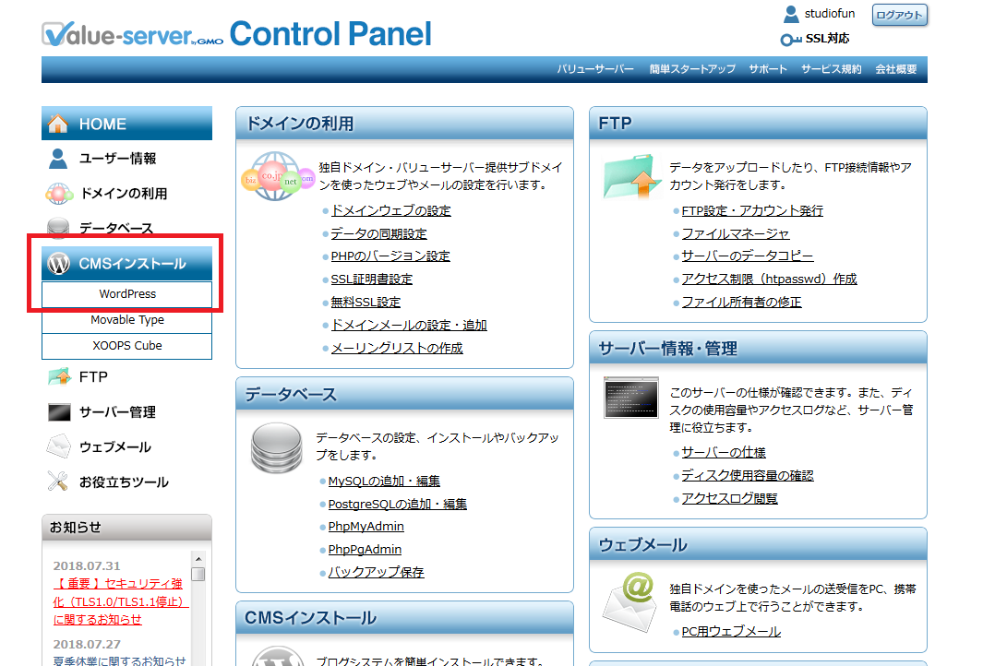Open ドメインメールの設定・追加 link

coord(409,326)
